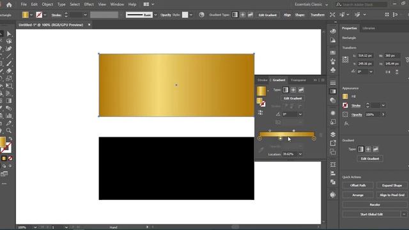The width and height of the screenshot is (409, 230).
Task: Open the fill color dropdown in Control bar
Action: pos(31,15)
